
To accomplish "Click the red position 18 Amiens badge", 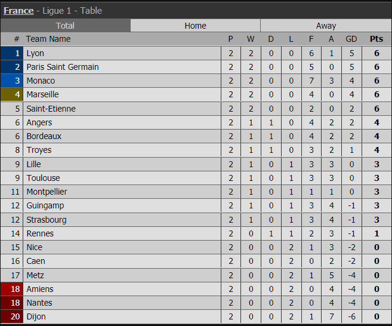I will [12, 289].
